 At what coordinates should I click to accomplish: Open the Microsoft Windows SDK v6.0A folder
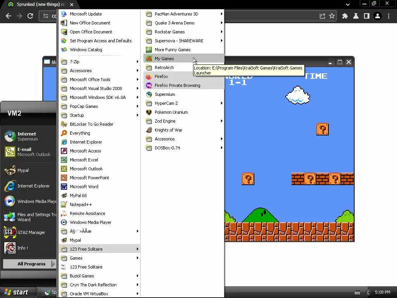tap(100, 97)
